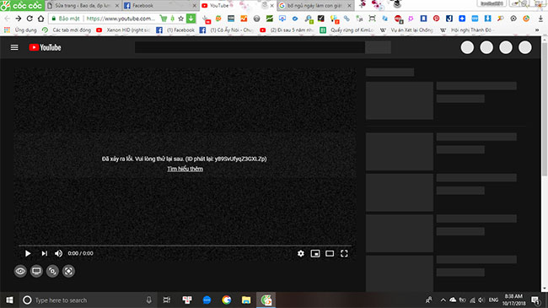Click the Pinterest extension icon
Image resolution: width=548 pixels, height=308 pixels.
(x=436, y=19)
